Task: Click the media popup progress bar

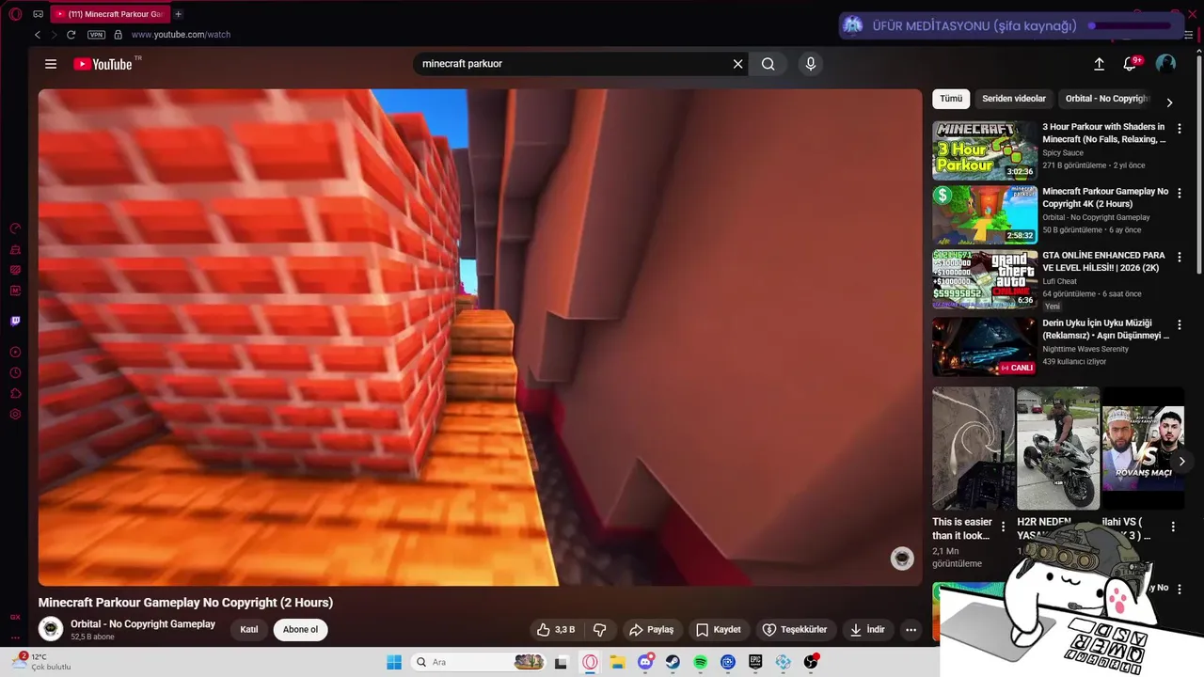Action: pyautogui.click(x=1130, y=25)
